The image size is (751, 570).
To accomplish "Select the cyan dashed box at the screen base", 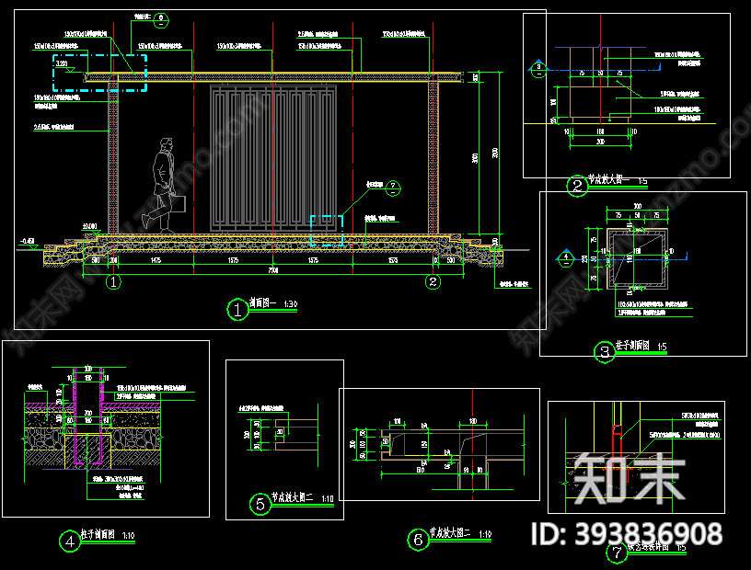I will click(x=327, y=231).
